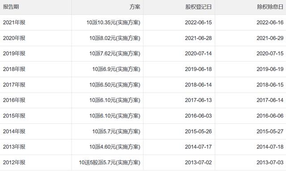Select the 2019年报 row label
Screen dimensions: 286x171
click(x=14, y=53)
